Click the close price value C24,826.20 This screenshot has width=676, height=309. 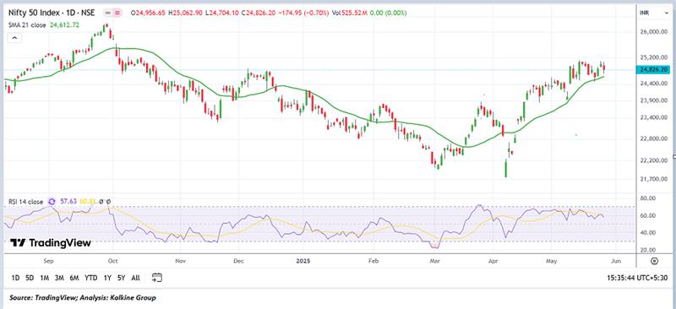258,14
